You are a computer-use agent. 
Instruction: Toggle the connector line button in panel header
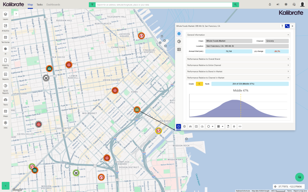pyautogui.click(x=287, y=26)
